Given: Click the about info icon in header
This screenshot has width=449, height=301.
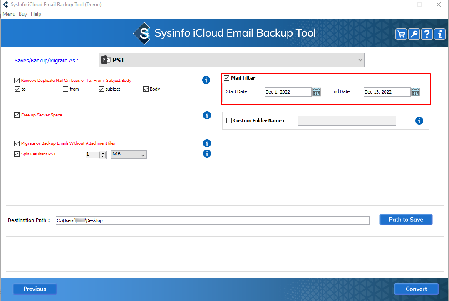Looking at the screenshot, I should 439,34.
